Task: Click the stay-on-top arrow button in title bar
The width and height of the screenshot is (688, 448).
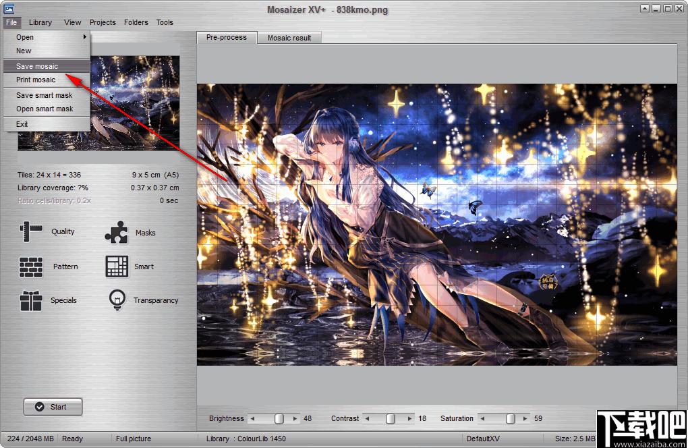Action: (645, 9)
